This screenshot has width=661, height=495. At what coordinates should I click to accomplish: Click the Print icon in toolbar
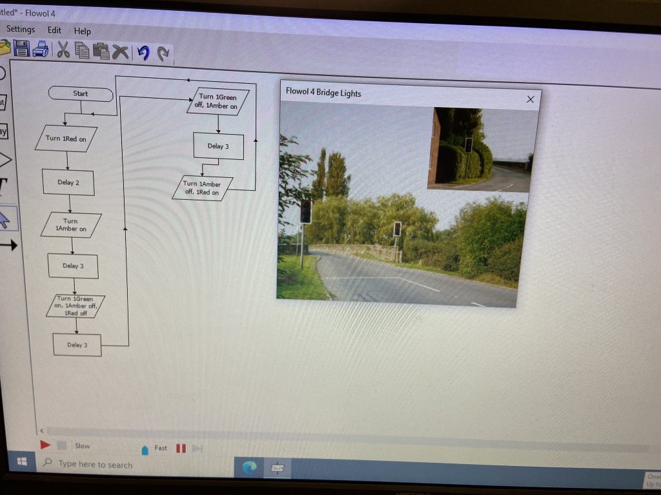pos(41,49)
